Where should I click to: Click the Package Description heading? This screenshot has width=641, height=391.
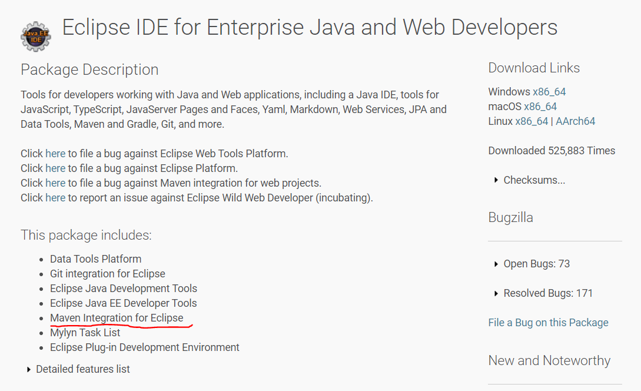pyautogui.click(x=89, y=69)
